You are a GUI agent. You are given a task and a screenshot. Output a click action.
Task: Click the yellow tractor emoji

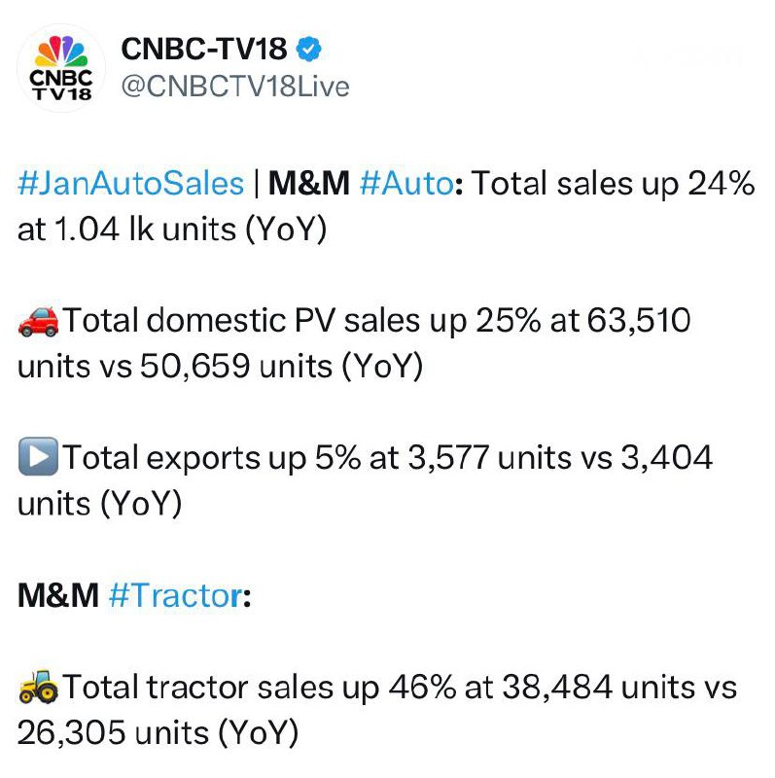38,688
